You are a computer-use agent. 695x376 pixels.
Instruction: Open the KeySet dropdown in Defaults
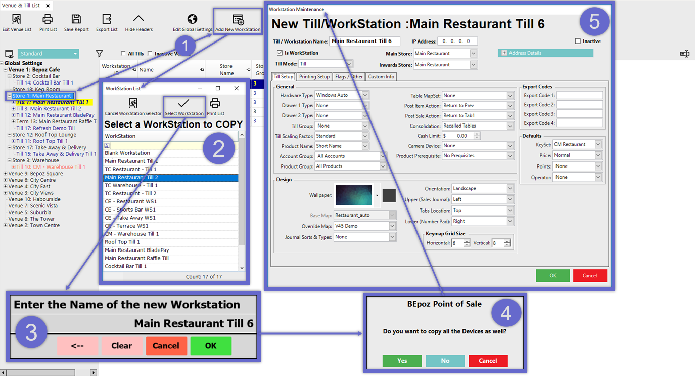598,145
